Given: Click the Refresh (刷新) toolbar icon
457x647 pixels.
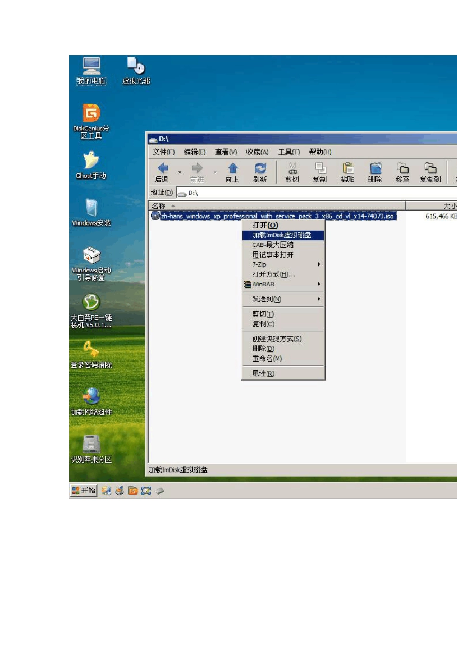Looking at the screenshot, I should pos(260,168).
